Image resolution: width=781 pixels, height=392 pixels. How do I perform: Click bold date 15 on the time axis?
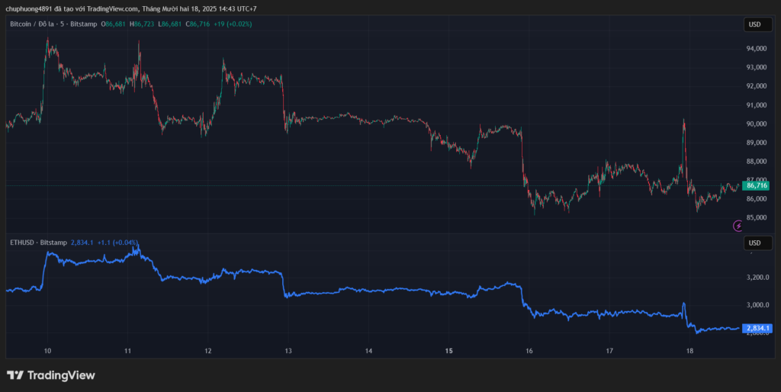pos(449,351)
